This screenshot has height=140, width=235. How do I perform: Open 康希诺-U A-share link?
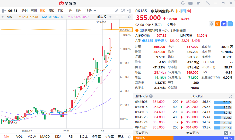coord(161,41)
